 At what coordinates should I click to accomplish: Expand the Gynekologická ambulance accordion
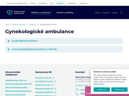[64, 41]
